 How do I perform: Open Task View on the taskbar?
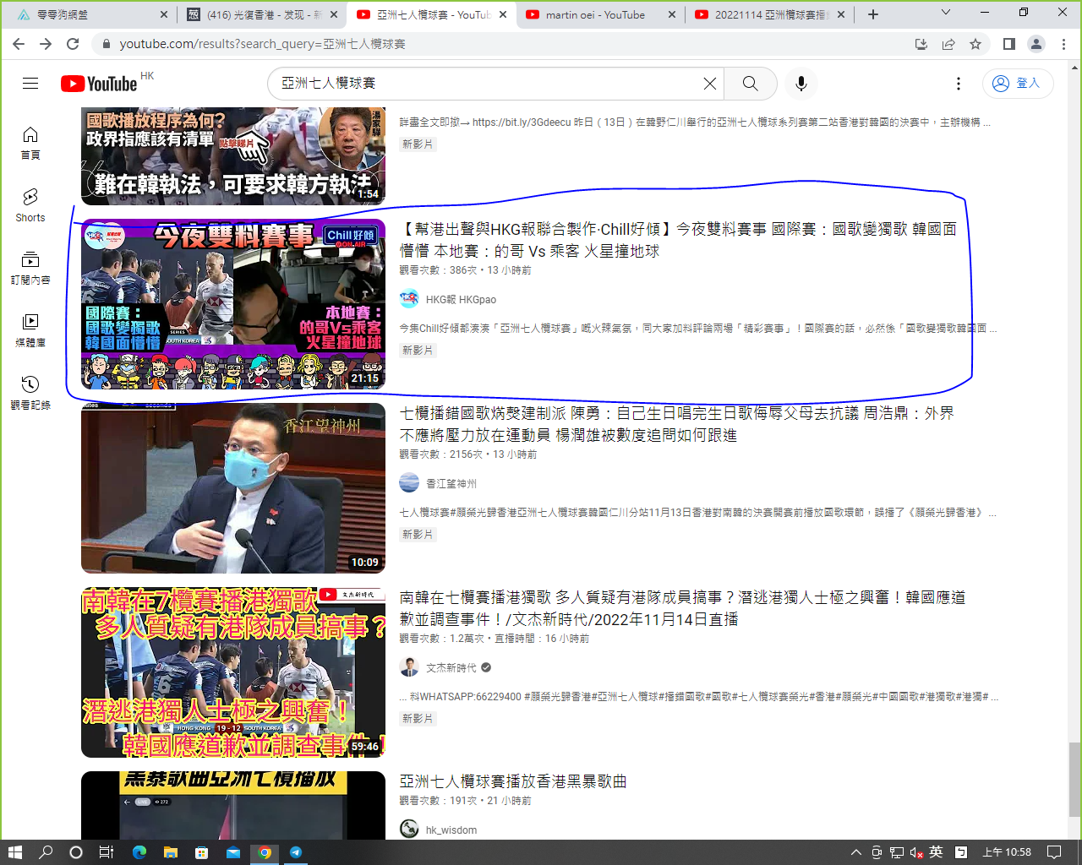107,852
